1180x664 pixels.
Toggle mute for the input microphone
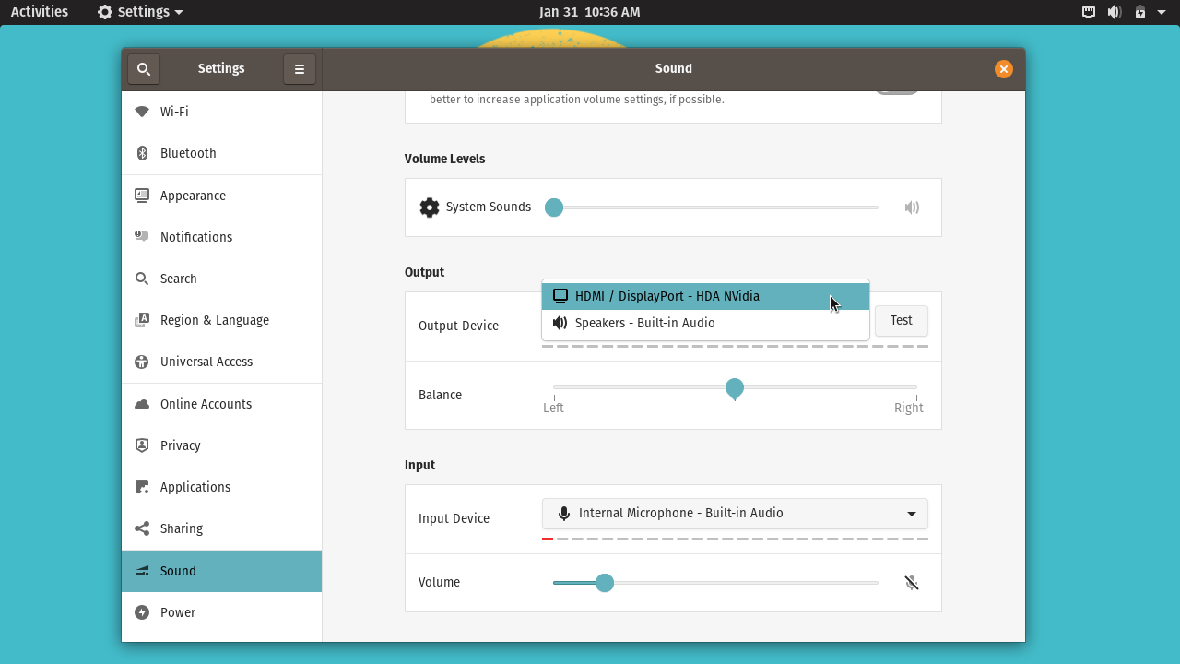(912, 583)
